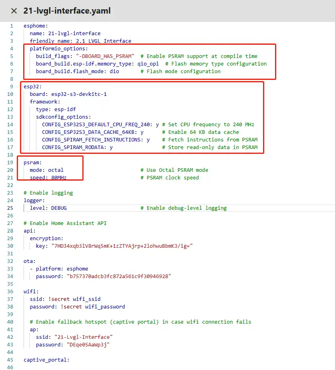This screenshot has height=370, width=335.
Task: Place cursor on platformio_options key
Action: (59, 48)
